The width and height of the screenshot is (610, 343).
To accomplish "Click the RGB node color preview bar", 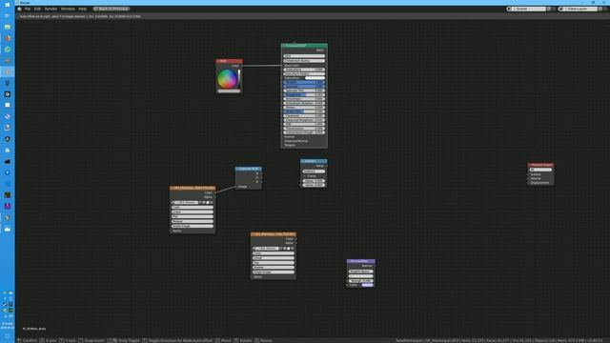I will (229, 91).
